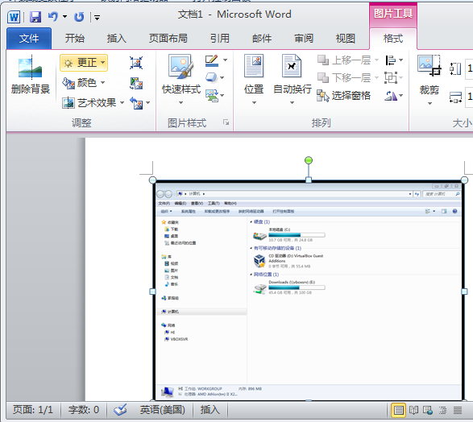Switch to Outline view
Image resolution: width=473 pixels, height=422 pixels.
click(442, 410)
